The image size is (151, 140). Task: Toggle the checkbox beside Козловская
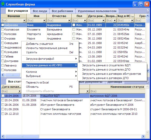click(x=2, y=29)
